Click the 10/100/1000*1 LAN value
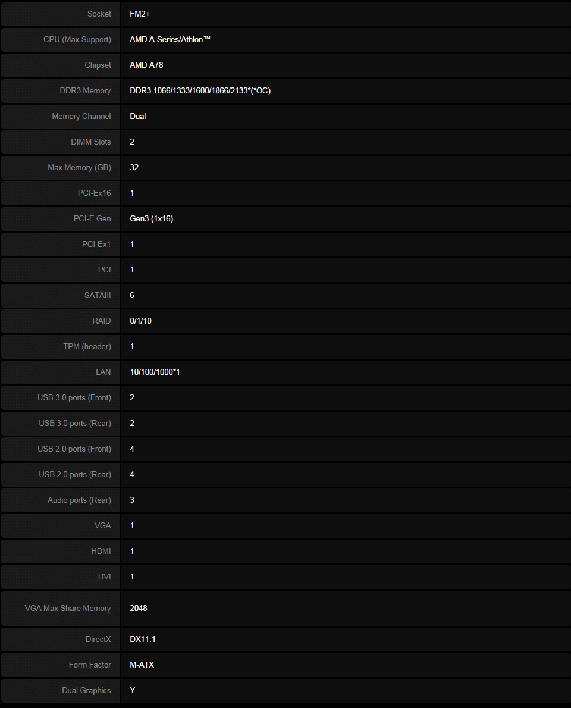The width and height of the screenshot is (571, 708). (x=155, y=372)
